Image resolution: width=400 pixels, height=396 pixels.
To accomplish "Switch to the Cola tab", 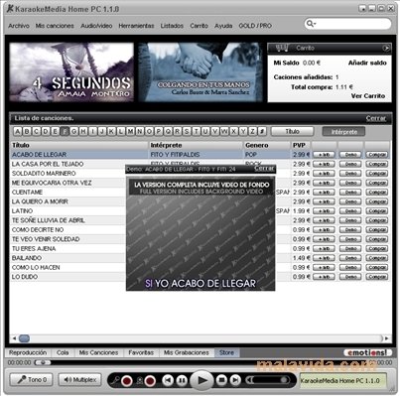I will pyautogui.click(x=63, y=352).
